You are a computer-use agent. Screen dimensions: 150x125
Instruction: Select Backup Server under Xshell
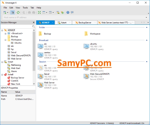16,78
